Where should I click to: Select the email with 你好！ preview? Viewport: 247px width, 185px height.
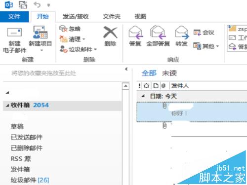click(192, 112)
